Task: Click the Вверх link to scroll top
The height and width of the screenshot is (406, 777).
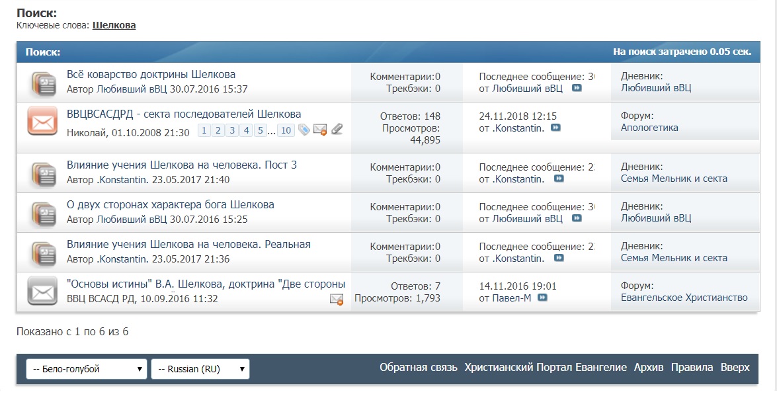Action: pyautogui.click(x=735, y=368)
